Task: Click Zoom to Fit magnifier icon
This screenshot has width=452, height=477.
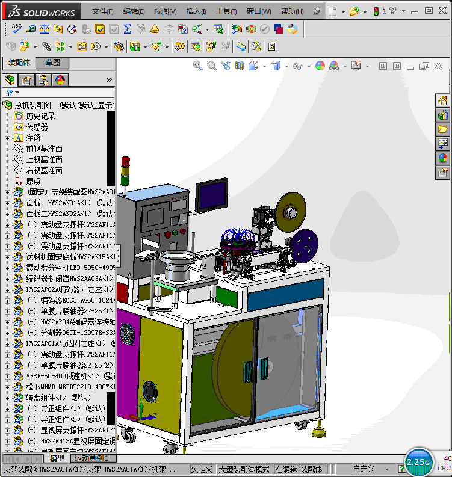Action: click(x=198, y=66)
